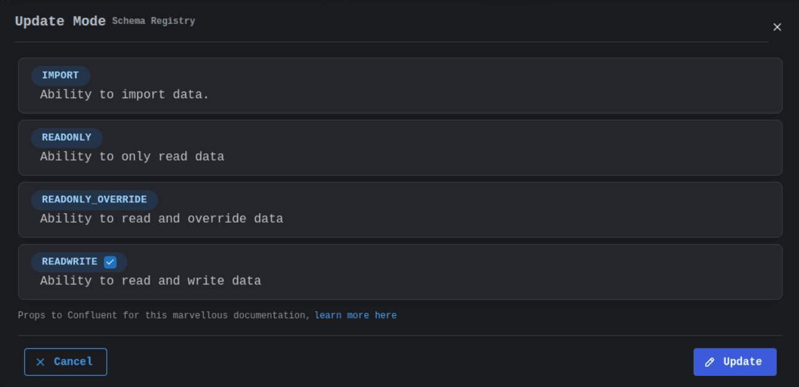The image size is (799, 387).
Task: Click 'Ability to read and write data' text
Action: [150, 281]
